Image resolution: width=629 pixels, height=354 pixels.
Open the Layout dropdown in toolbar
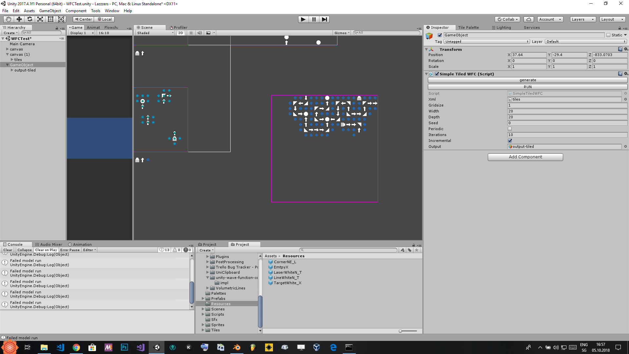pos(612,19)
